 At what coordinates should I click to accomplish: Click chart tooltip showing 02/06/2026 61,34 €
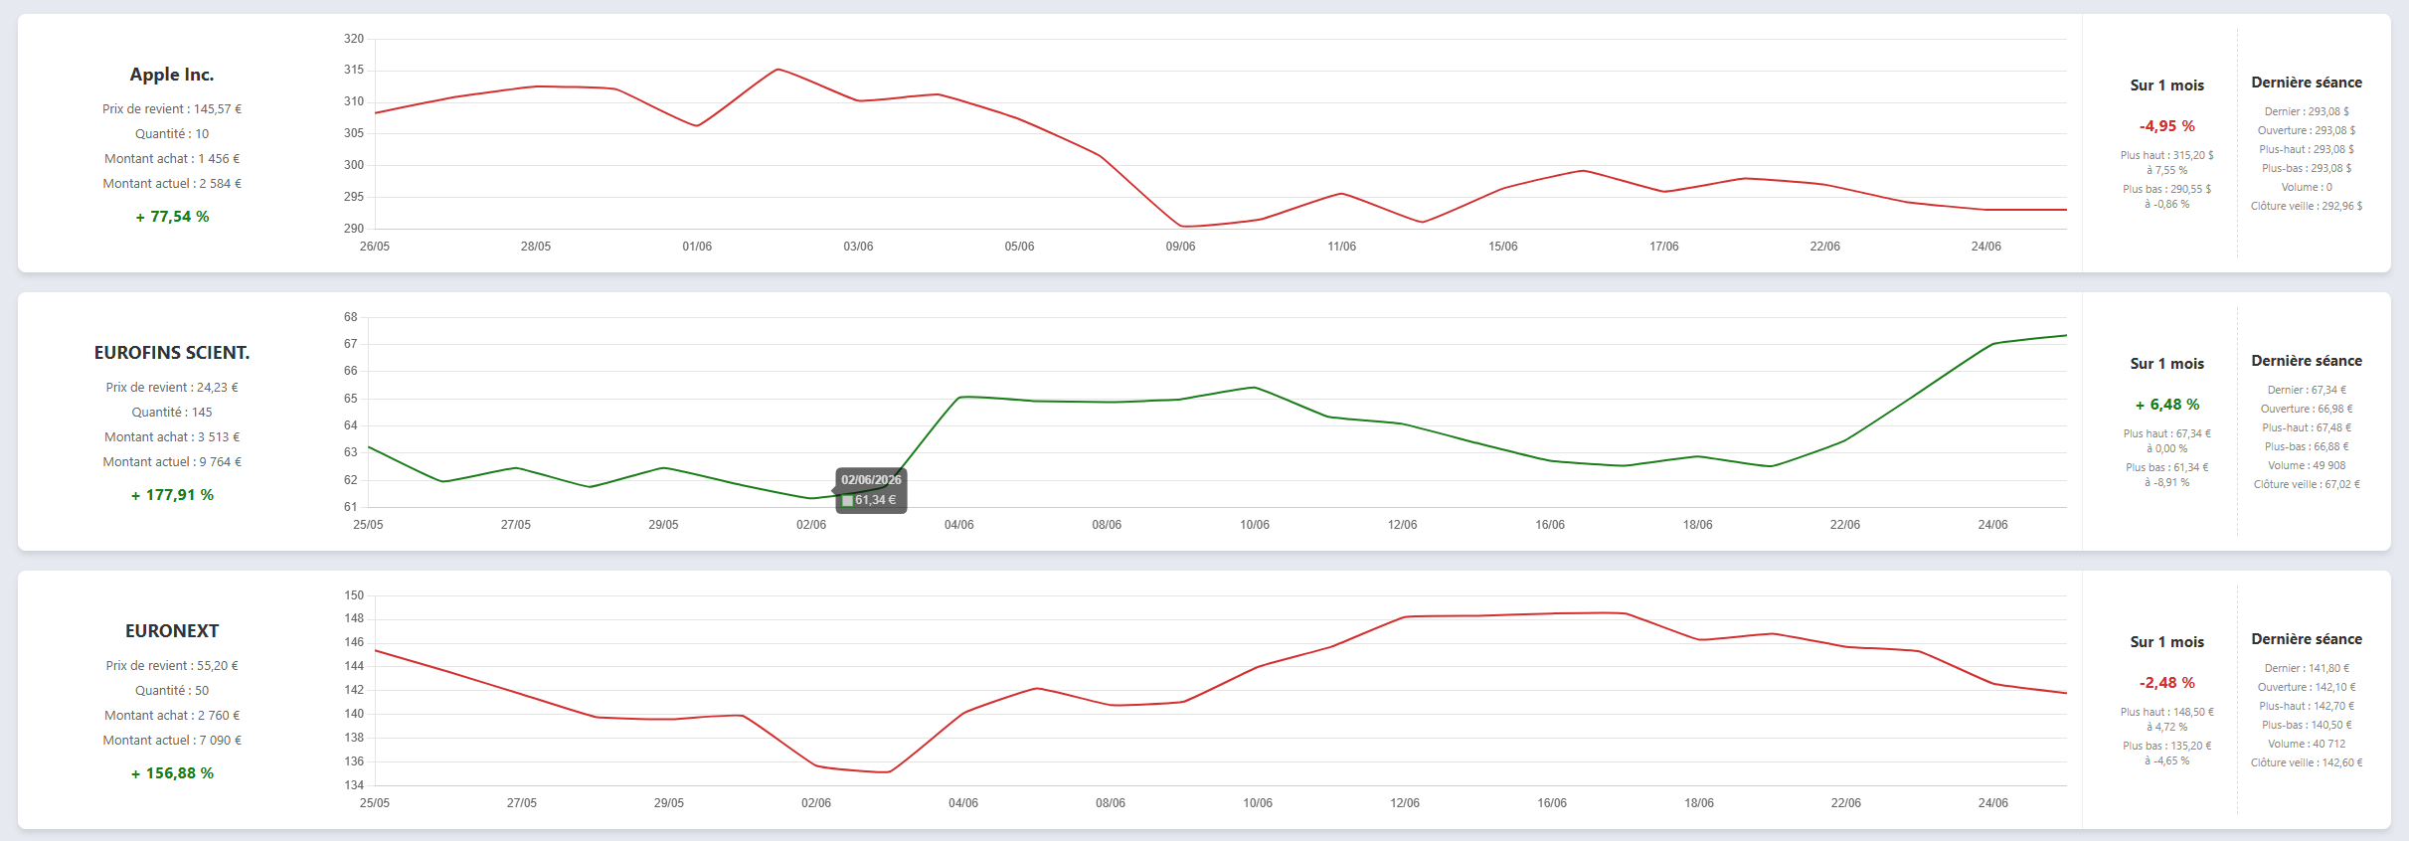871,490
